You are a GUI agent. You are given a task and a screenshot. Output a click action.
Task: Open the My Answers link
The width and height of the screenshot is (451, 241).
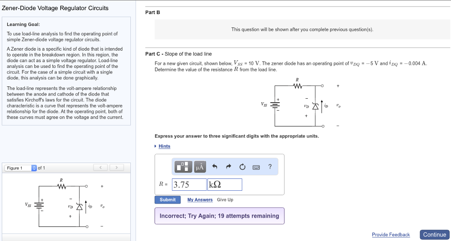(x=200, y=200)
